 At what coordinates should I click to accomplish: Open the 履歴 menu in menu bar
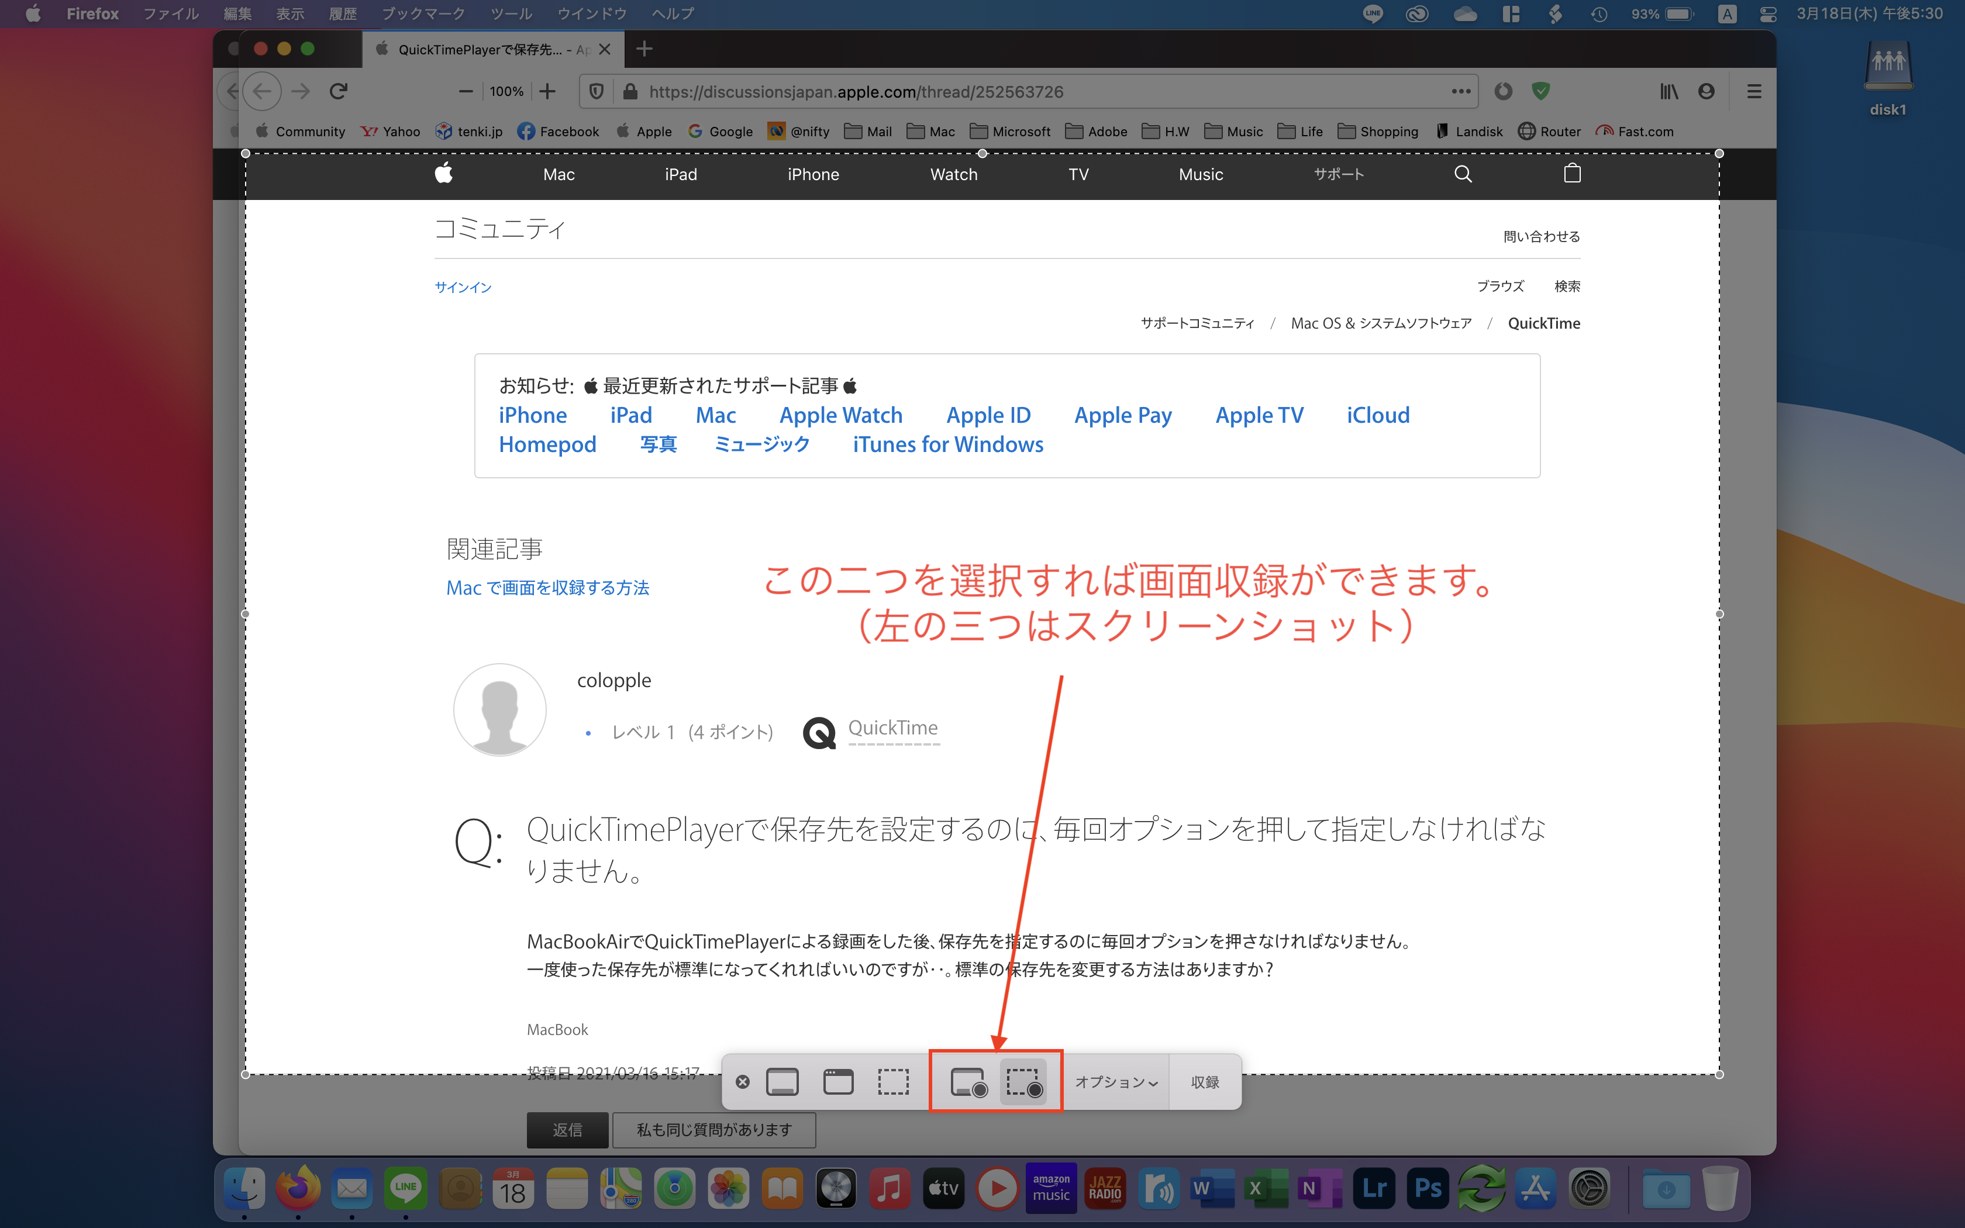(342, 14)
